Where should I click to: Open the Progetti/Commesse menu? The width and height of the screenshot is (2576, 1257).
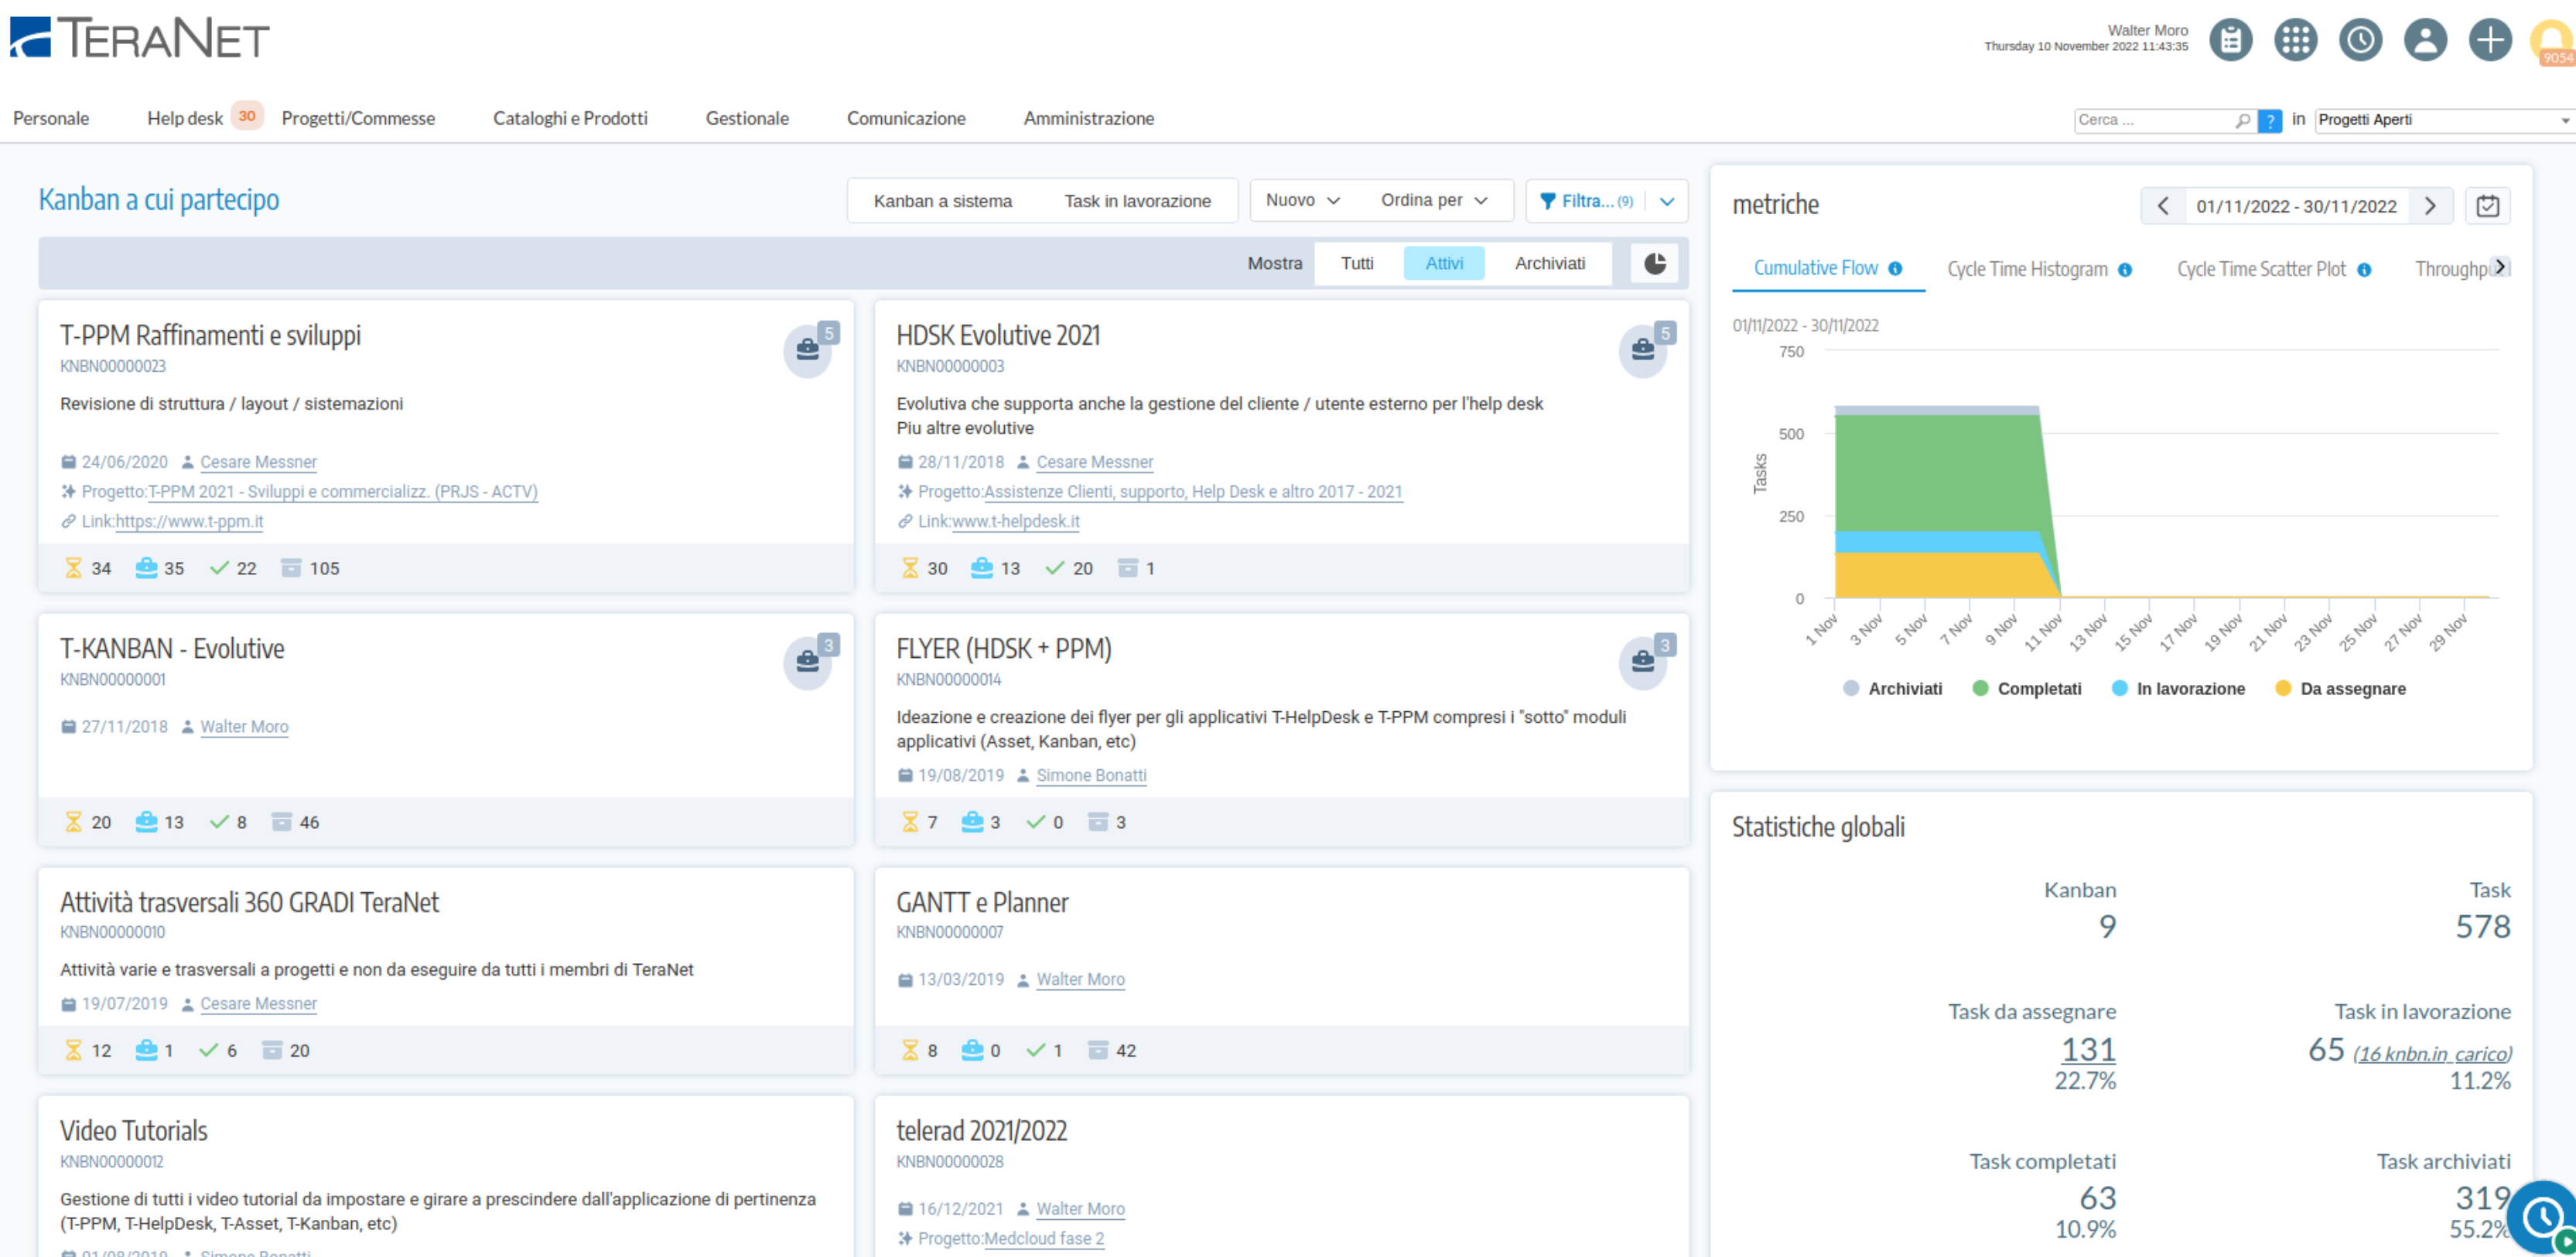358,118
